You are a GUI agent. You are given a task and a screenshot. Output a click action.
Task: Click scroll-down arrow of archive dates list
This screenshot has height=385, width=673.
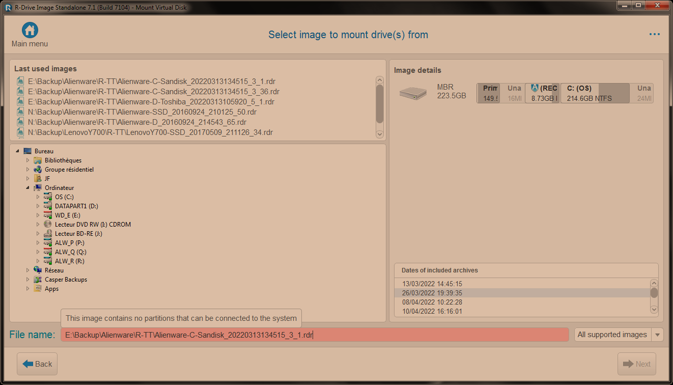(654, 310)
